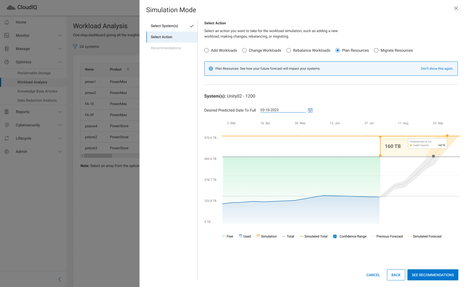Select the Change Workloads radio button

pyautogui.click(x=244, y=50)
